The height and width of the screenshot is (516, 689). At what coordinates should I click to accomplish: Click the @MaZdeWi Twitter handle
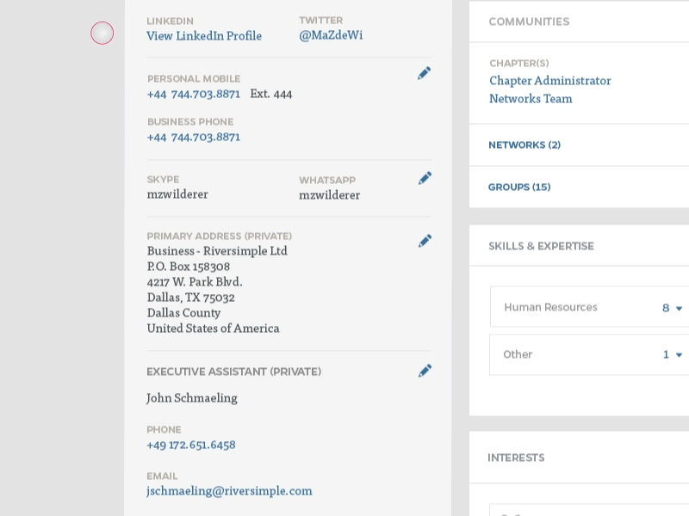tap(331, 35)
